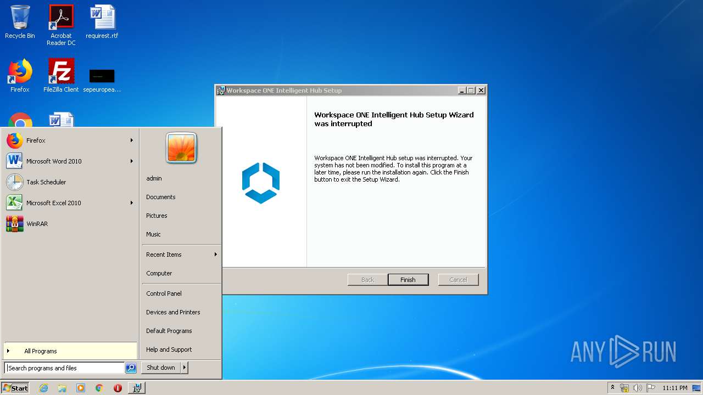The image size is (703, 395).
Task: Select Microsoft Excel 2010 in Start menu
Action: coord(70,203)
